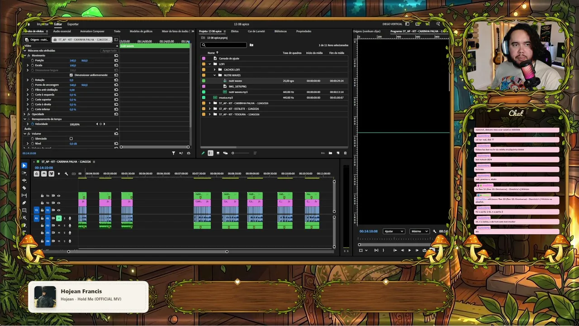Open the Bibliotecas tab
The width and height of the screenshot is (579, 326).
[x=280, y=31]
